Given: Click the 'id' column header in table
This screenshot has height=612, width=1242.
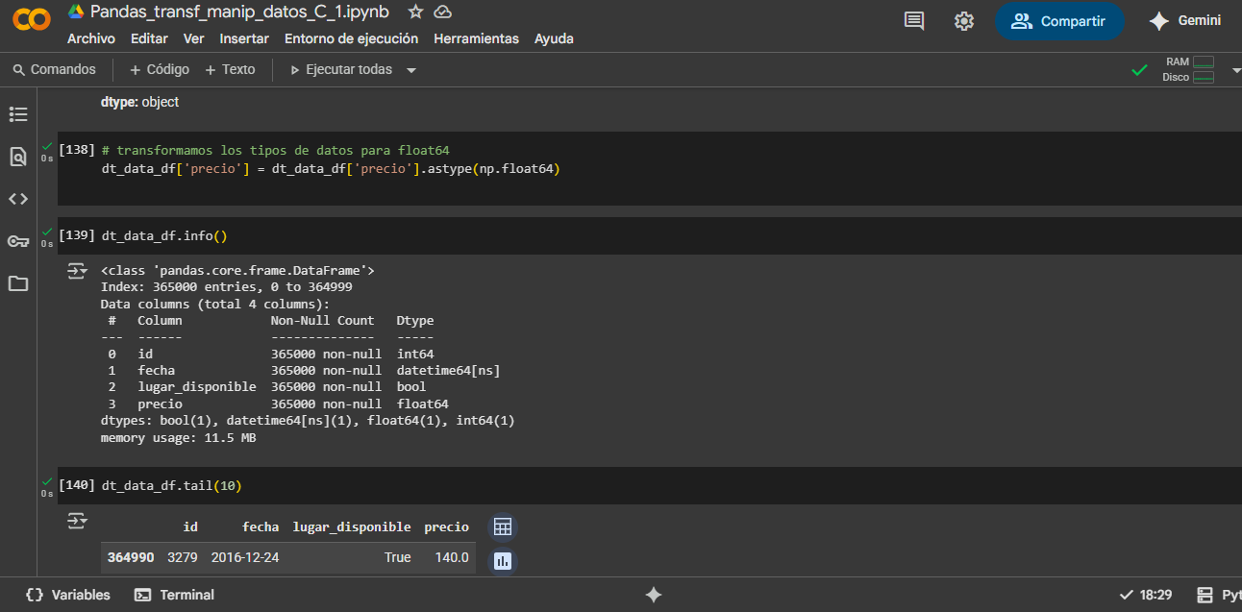Looking at the screenshot, I should (x=190, y=526).
